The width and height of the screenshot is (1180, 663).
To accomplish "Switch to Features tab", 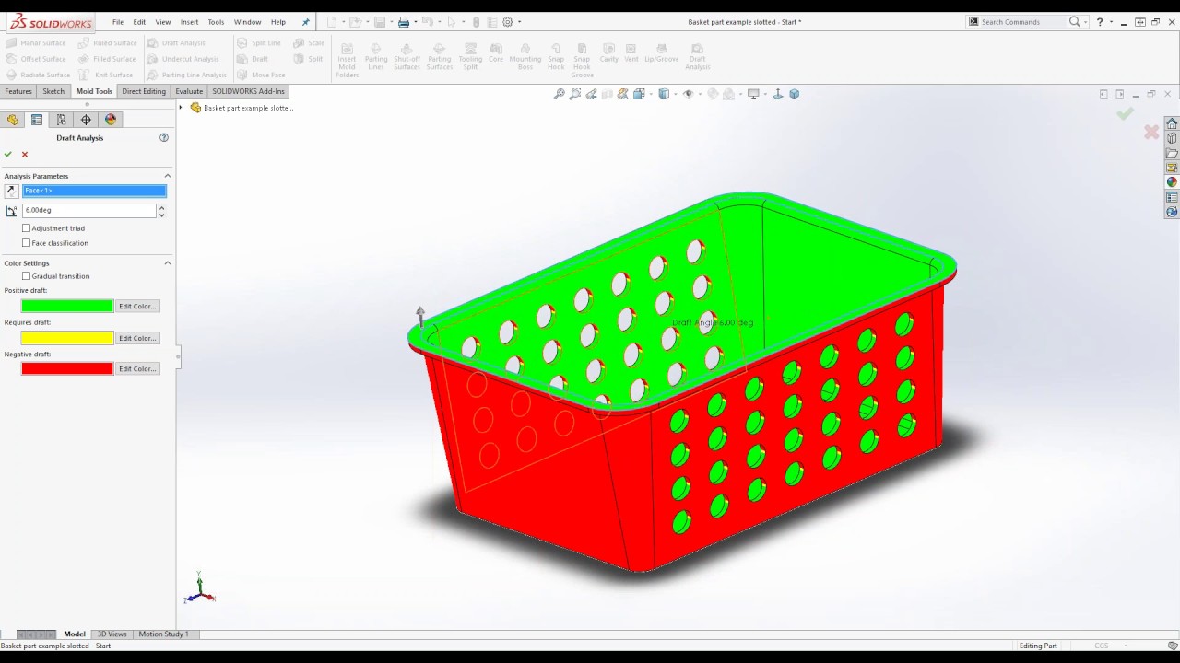I will (x=18, y=91).
